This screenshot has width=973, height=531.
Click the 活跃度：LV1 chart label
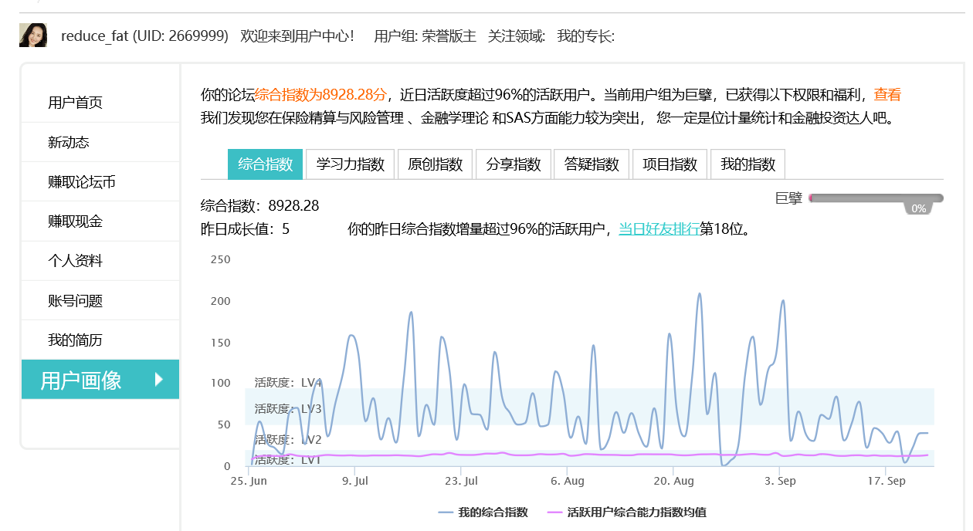[x=288, y=459]
